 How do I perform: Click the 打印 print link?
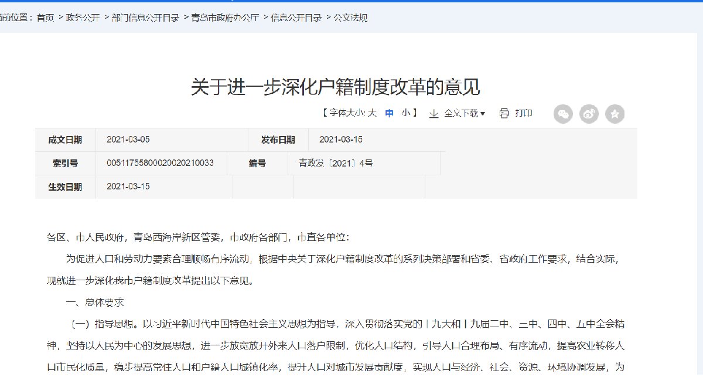coord(523,113)
